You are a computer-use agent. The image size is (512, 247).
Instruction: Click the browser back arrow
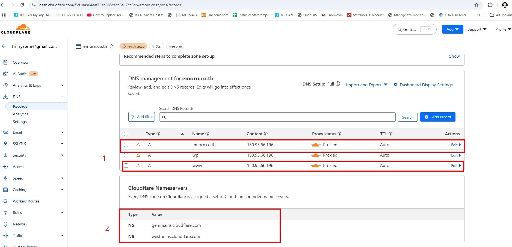(3, 5)
